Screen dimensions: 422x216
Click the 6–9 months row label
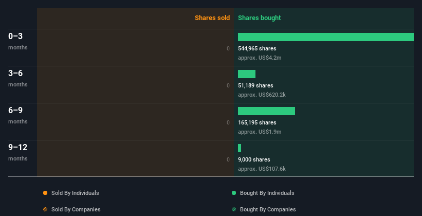[18, 115]
